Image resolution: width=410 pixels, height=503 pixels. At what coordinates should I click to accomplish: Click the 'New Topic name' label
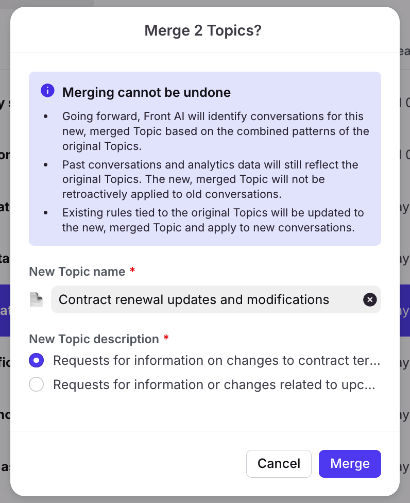tap(77, 272)
